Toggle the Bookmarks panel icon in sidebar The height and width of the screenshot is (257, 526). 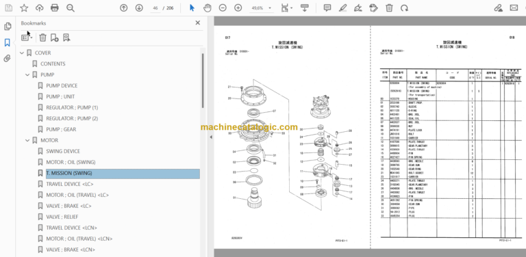tap(8, 42)
